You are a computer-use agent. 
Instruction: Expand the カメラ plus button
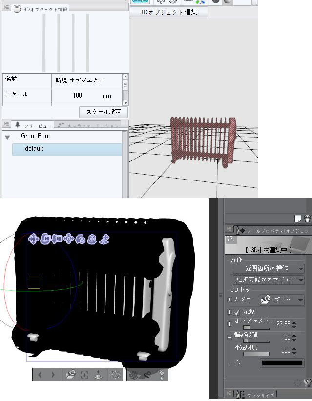tap(229, 300)
